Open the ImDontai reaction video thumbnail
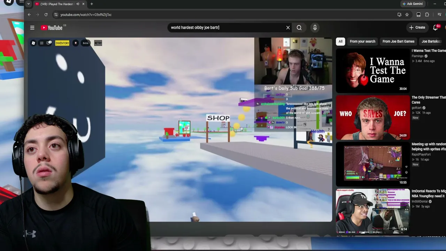Screen dimensions: 446x251 pos(373,211)
